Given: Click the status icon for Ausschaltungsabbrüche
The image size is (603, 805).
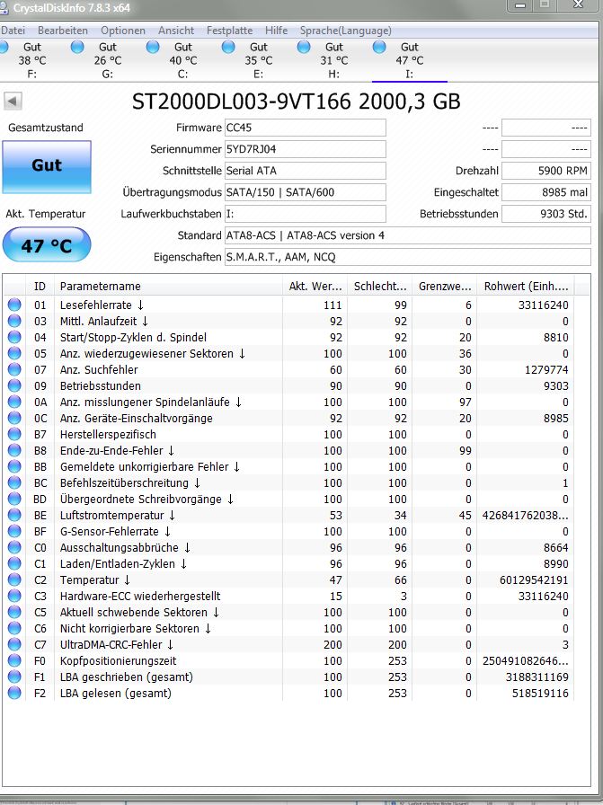Looking at the screenshot, I should click(14, 548).
